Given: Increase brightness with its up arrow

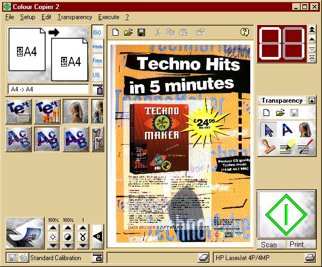Looking at the screenshot, I should coord(53,228).
